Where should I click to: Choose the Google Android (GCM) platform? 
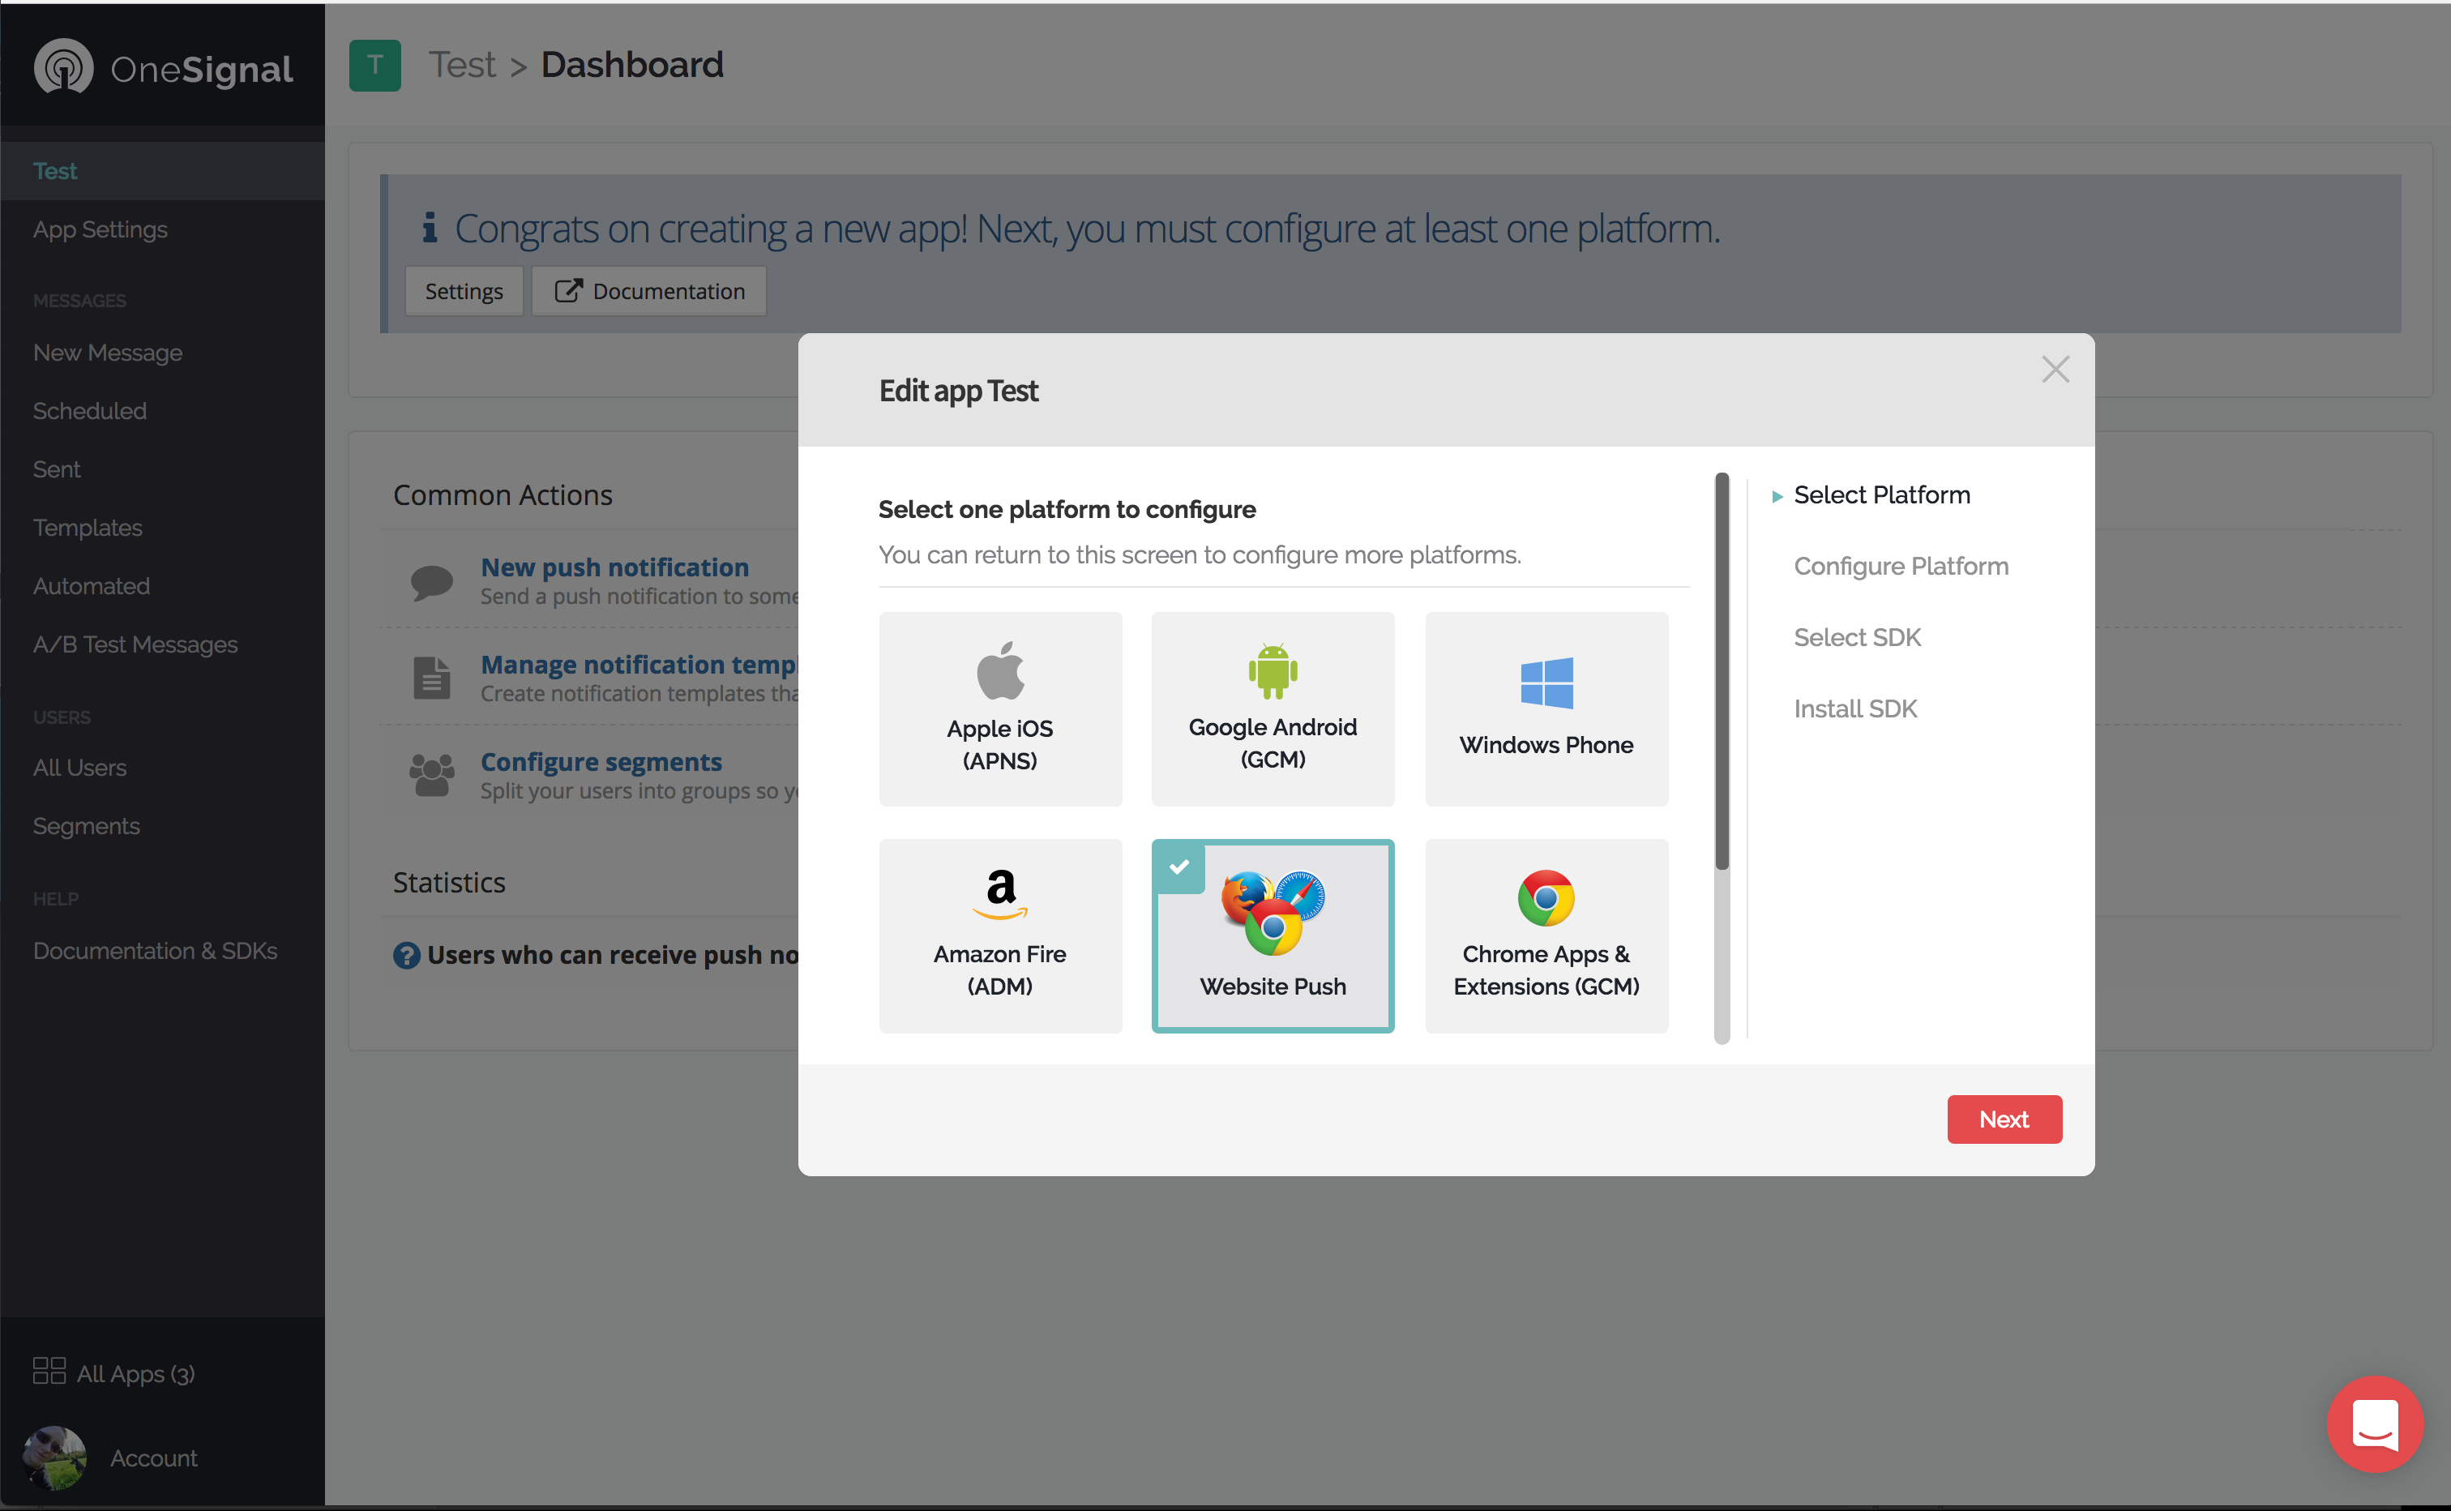[x=1272, y=708]
